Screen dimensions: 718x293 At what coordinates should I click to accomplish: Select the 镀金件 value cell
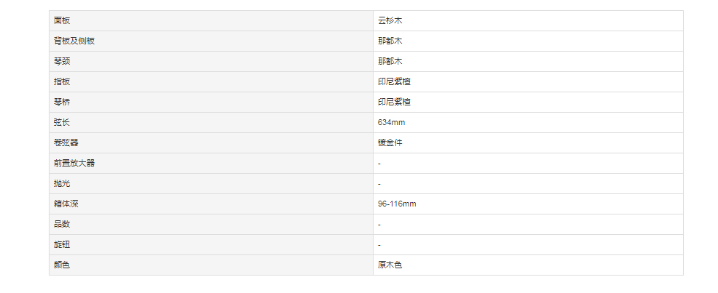528,143
